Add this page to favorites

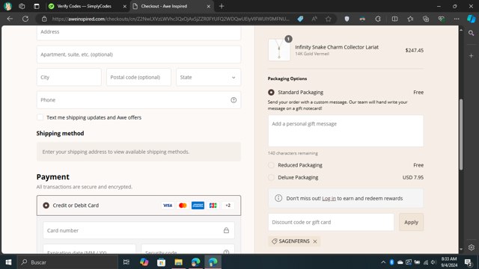click(x=329, y=19)
